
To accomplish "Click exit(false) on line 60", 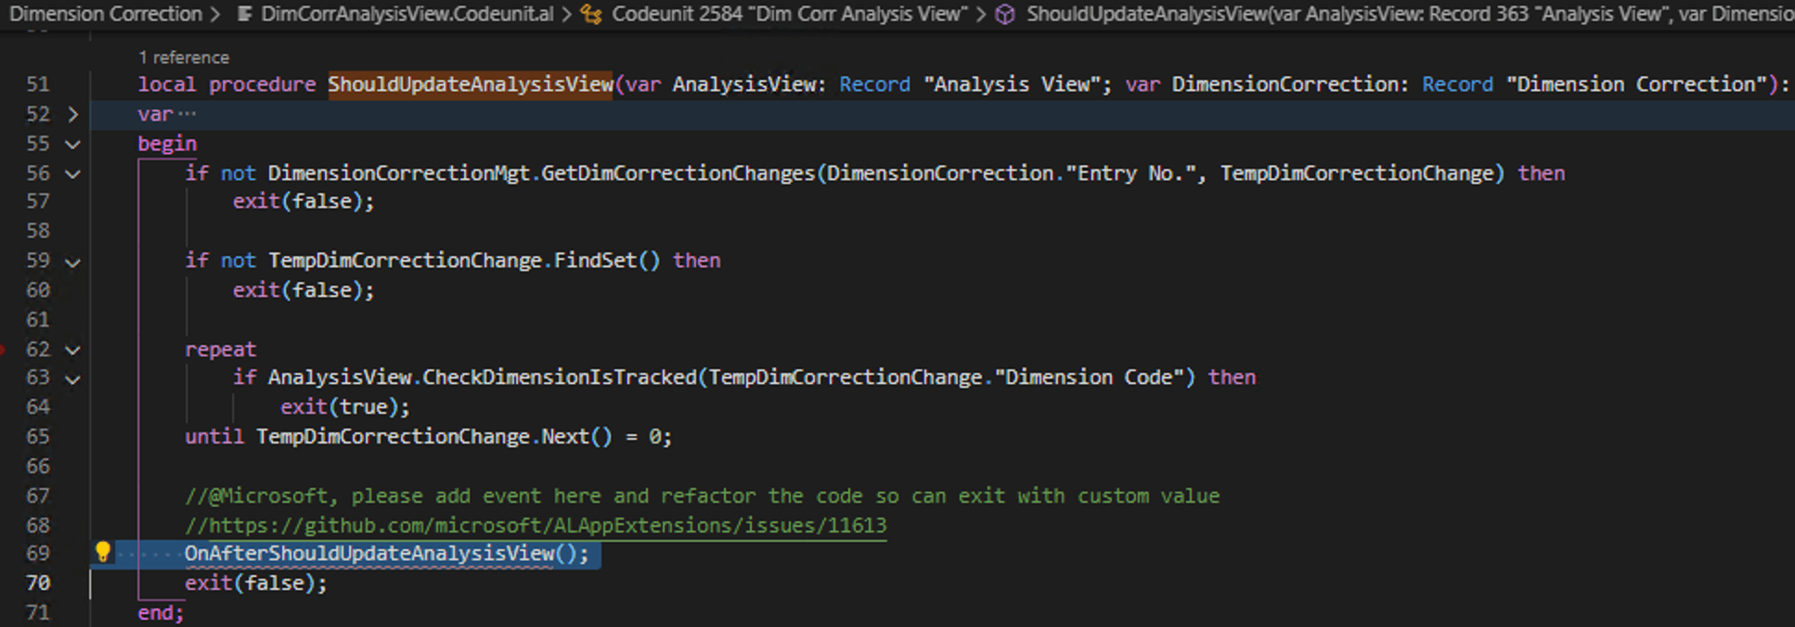I will click(x=303, y=290).
